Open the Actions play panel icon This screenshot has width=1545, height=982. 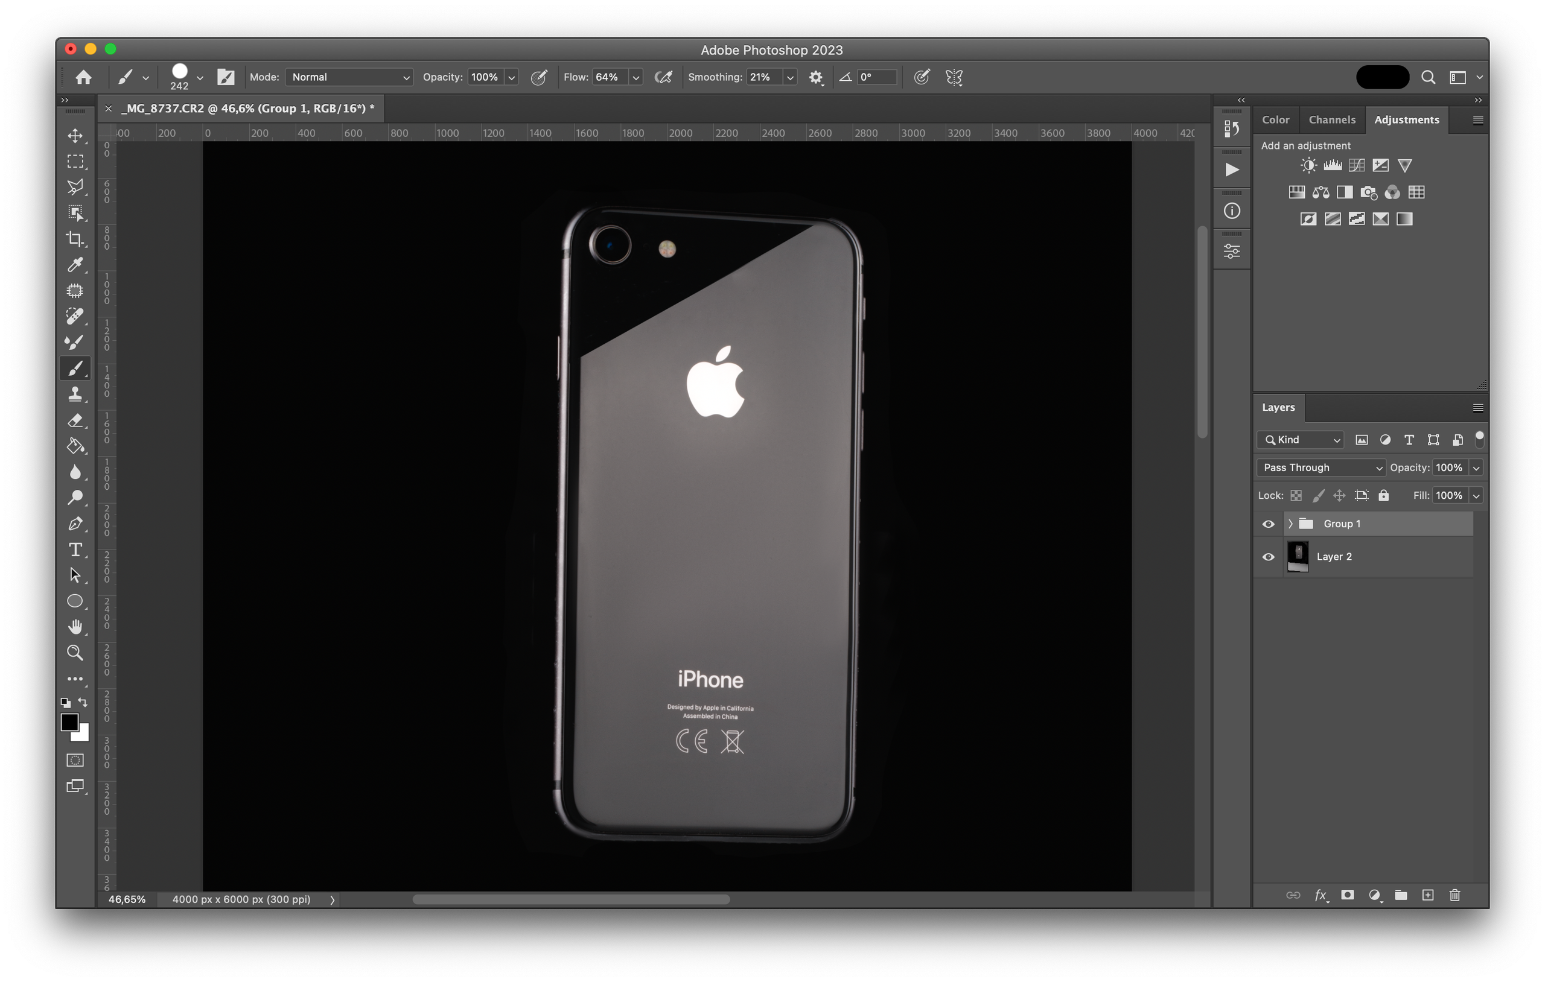click(1231, 169)
